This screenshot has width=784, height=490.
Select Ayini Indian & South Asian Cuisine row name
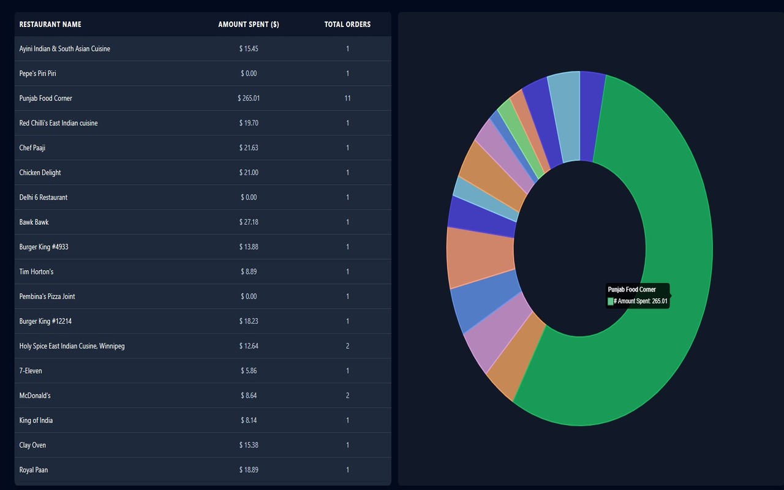click(x=64, y=49)
